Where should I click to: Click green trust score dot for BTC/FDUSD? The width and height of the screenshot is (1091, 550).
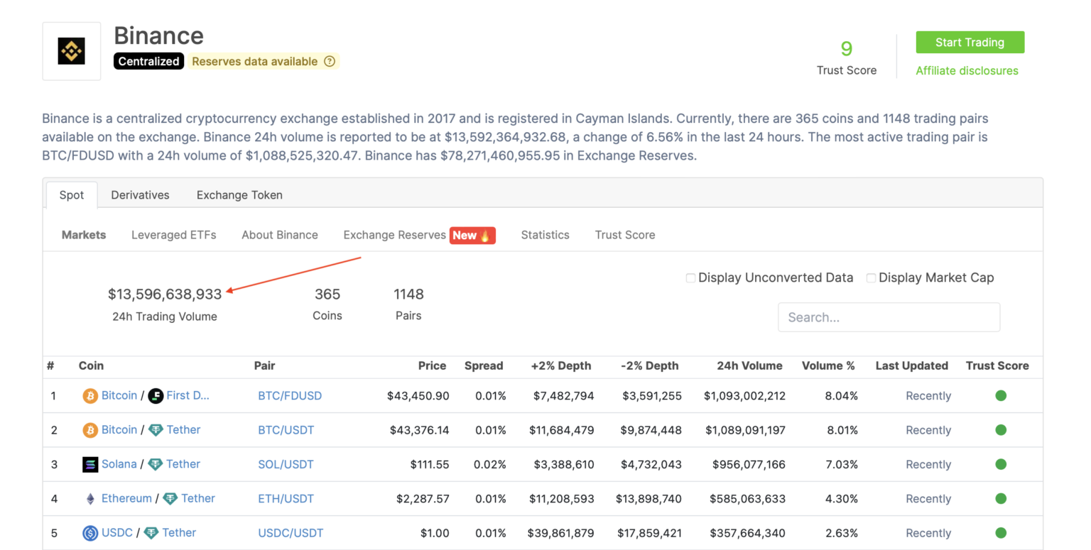pyautogui.click(x=1001, y=396)
